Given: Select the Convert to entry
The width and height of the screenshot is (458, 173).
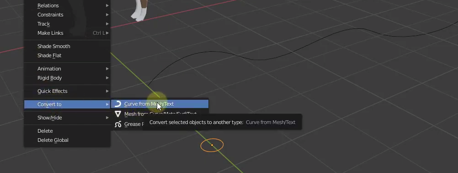Looking at the screenshot, I should 67,104.
